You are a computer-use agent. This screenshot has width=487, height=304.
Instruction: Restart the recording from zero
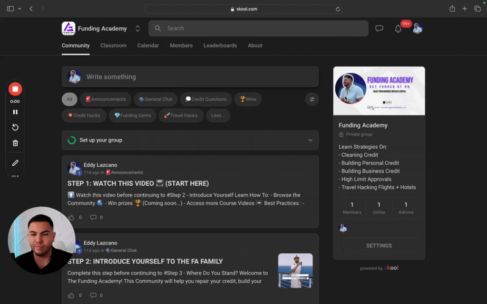[15, 127]
